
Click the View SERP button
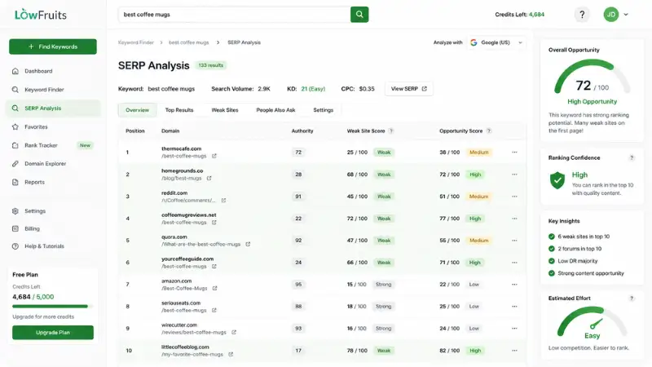pos(409,89)
